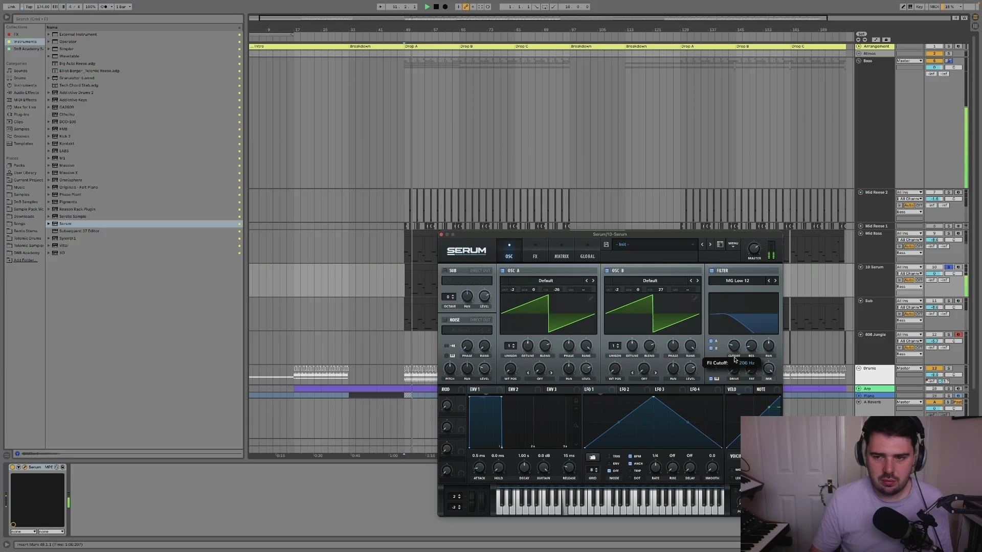Toggle OSC A on or off
This screenshot has height=552, width=982.
coord(503,271)
